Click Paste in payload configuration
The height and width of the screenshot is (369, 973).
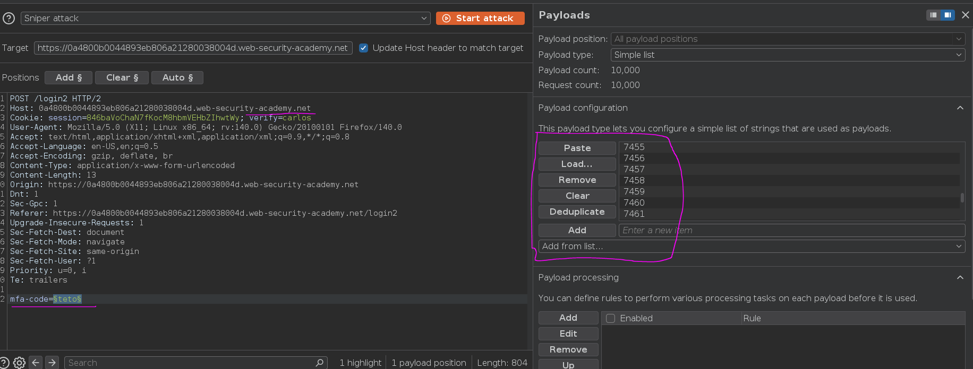[577, 148]
